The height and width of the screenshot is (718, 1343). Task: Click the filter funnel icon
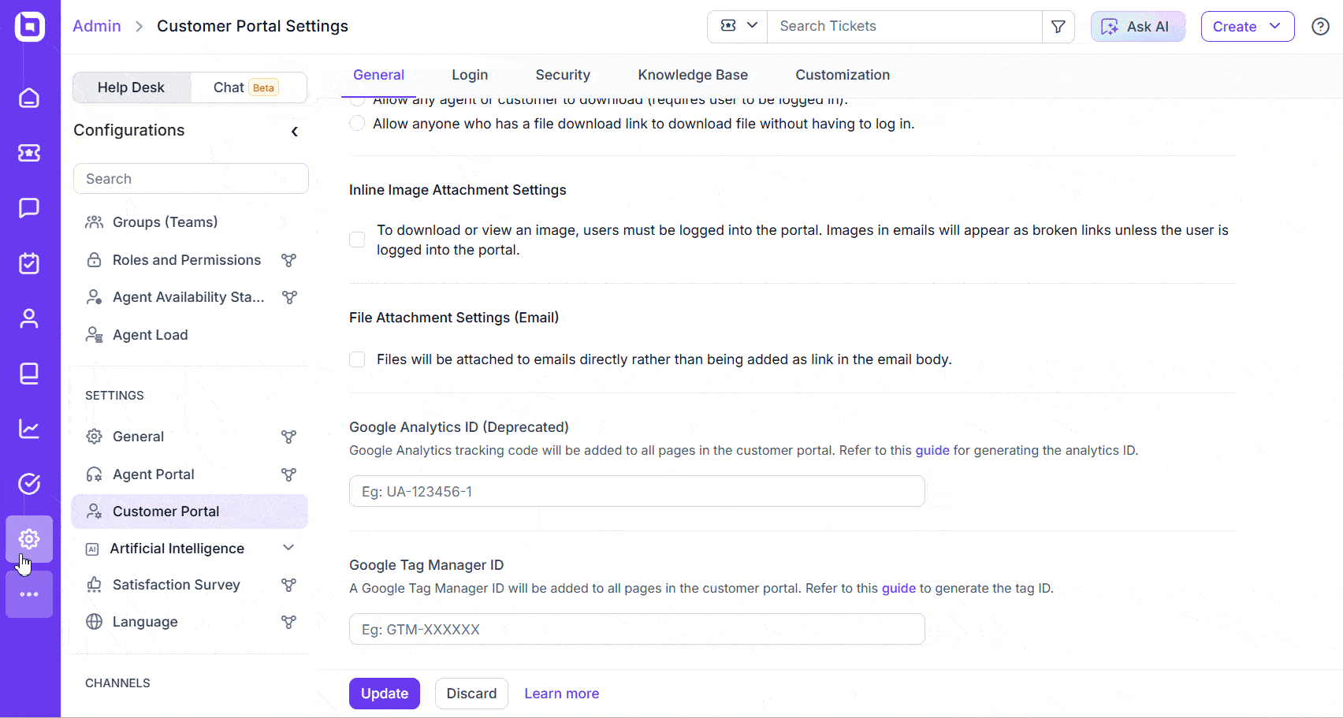coord(1058,27)
